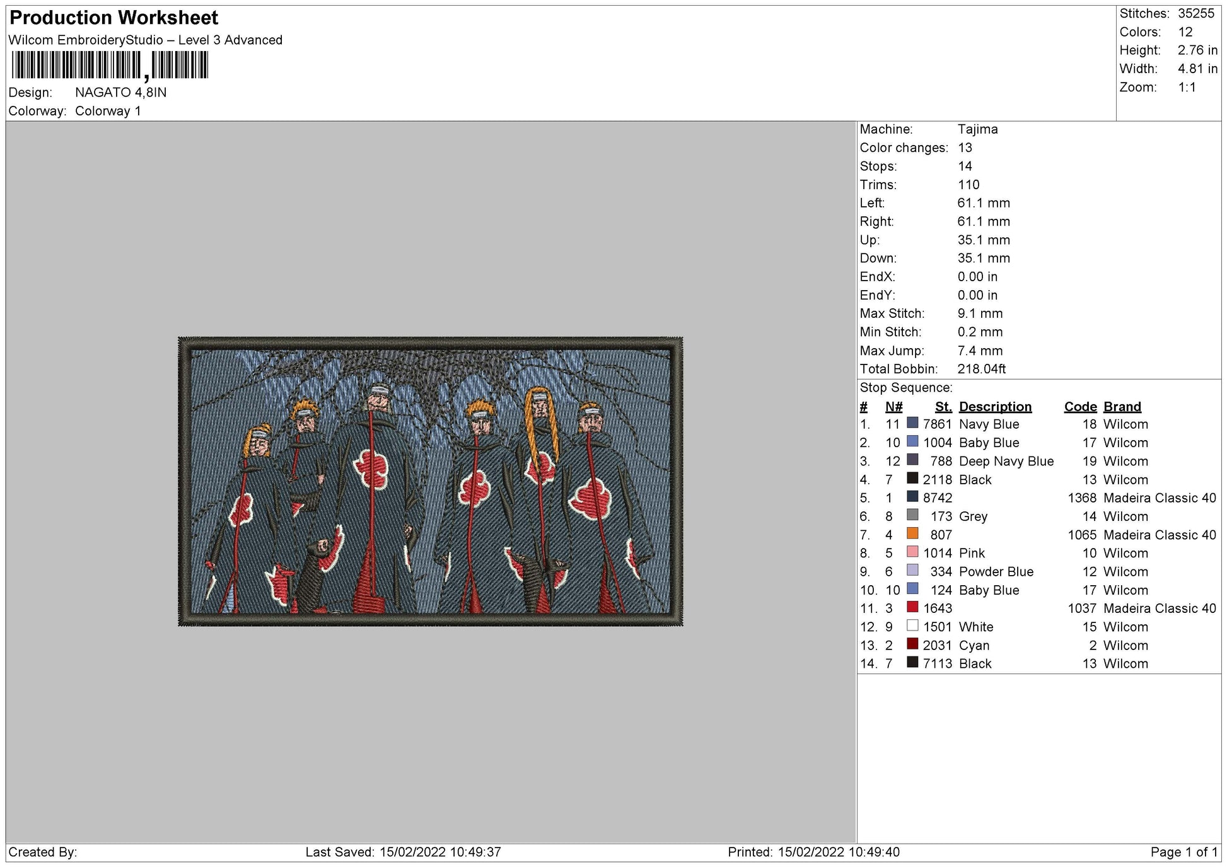Select the first Baby Blue thread swatch
Viewport: 1227px width, 867px height.
click(x=912, y=441)
